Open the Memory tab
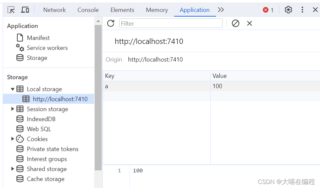Screen dimensions: 320x188 click(x=157, y=10)
